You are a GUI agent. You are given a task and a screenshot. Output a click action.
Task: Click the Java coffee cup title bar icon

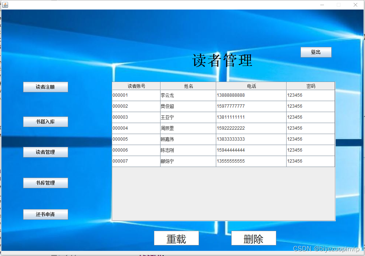click(5, 5)
